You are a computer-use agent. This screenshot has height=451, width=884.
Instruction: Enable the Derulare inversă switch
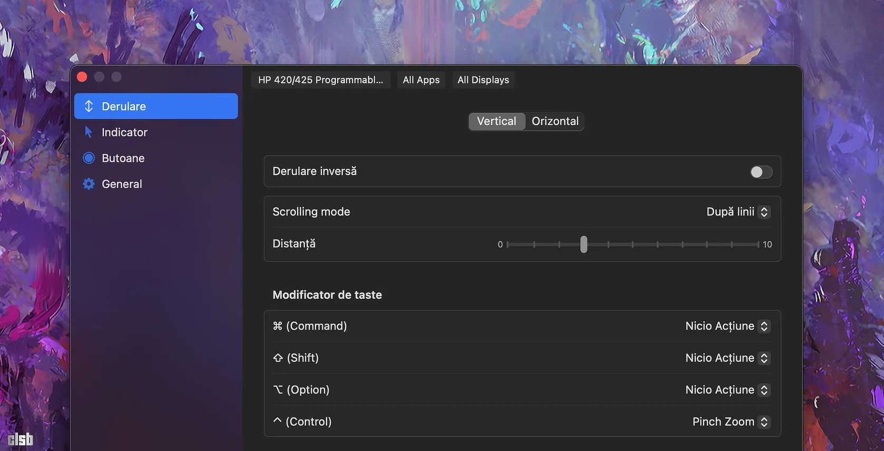tap(761, 172)
